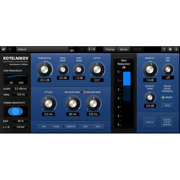Open settings via the gear icon

click(170, 49)
